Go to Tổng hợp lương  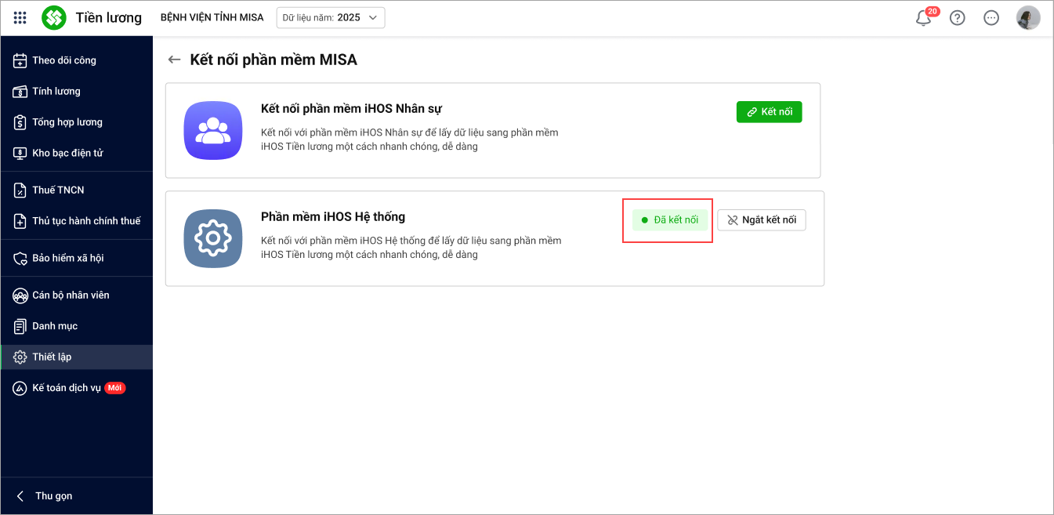[67, 122]
